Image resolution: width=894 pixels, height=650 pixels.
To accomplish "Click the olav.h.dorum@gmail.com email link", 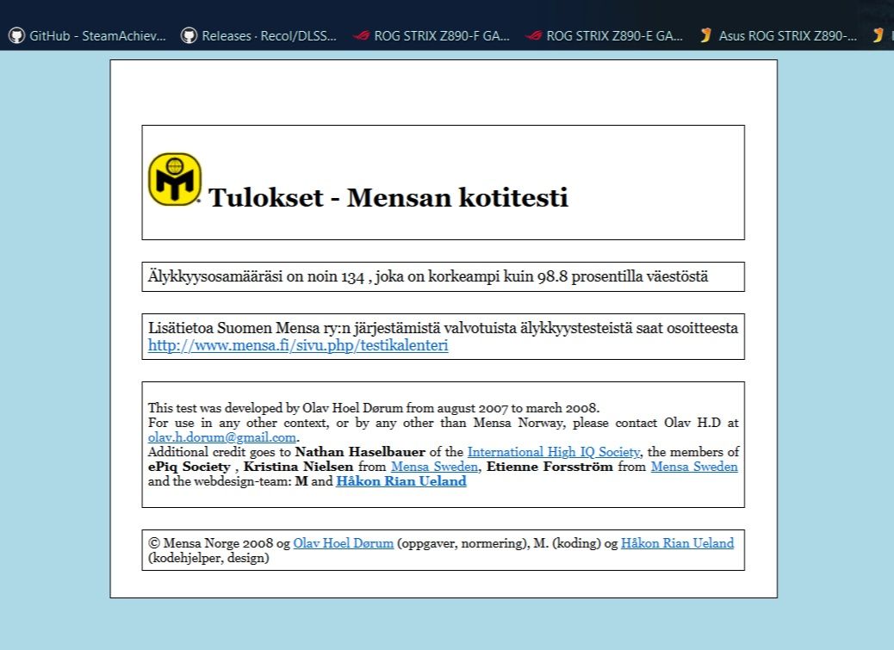I will (x=222, y=437).
